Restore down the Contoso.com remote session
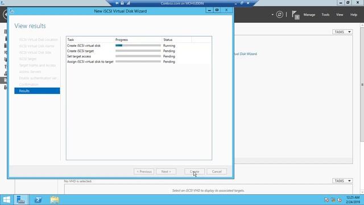This screenshot has height=205, width=364. coord(242,3)
